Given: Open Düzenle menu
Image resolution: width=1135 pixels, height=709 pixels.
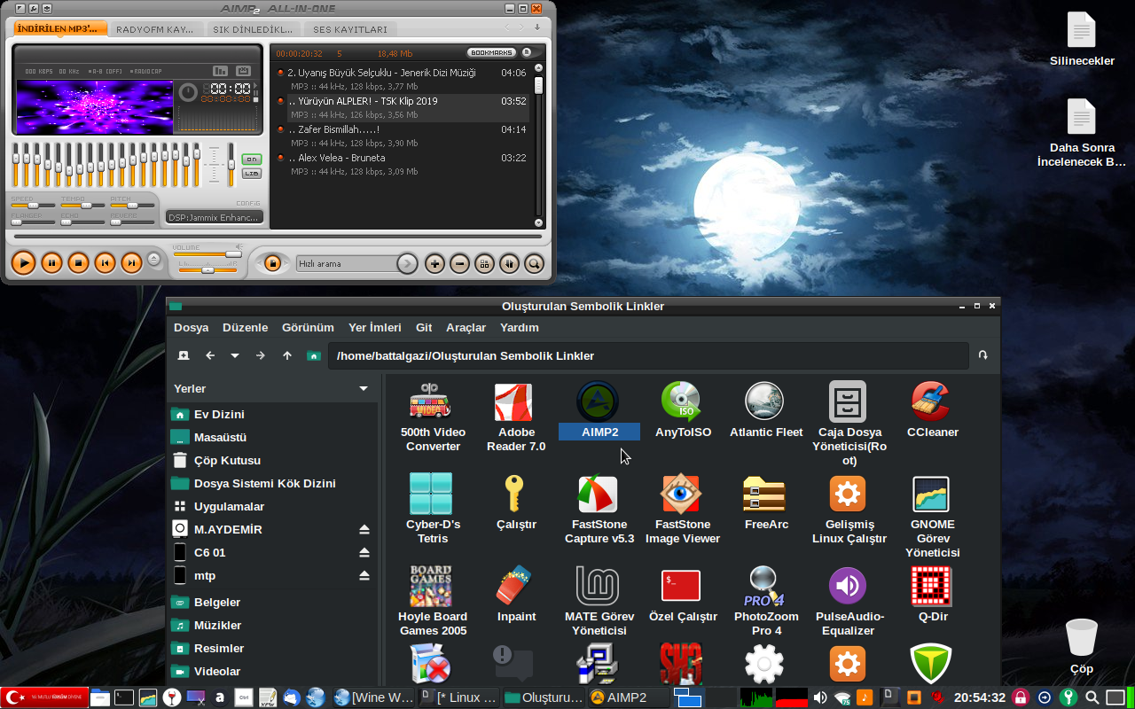Looking at the screenshot, I should tap(245, 327).
